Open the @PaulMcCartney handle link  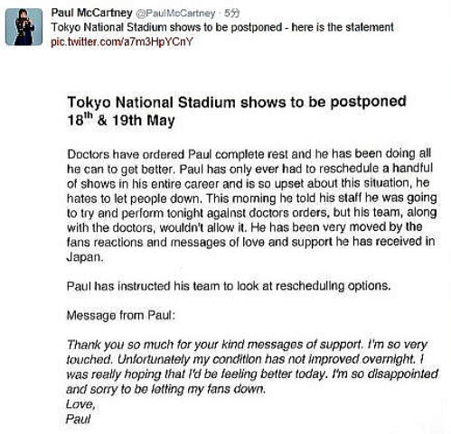pos(175,14)
